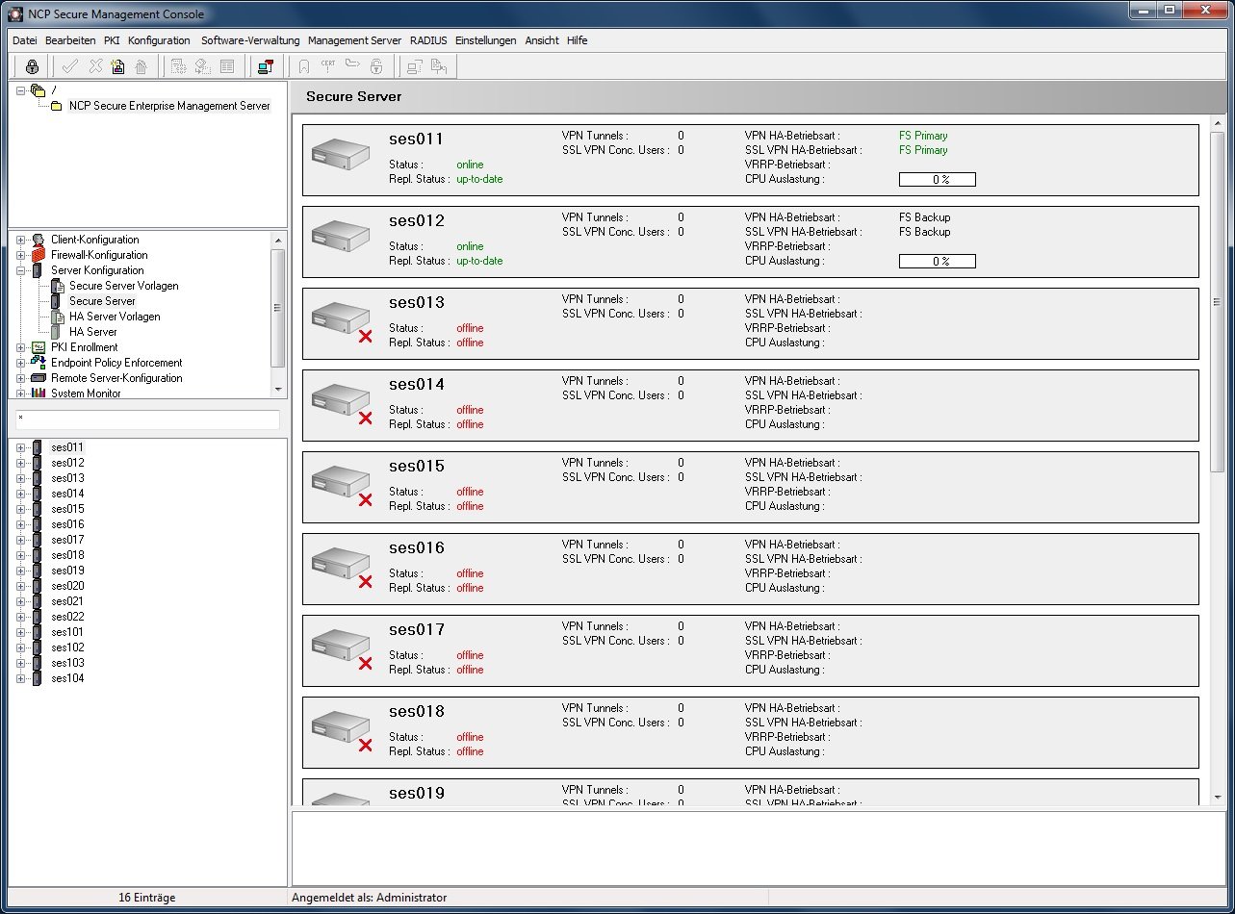Expand the ses011 entry in server list
Image resolution: width=1235 pixels, height=914 pixels.
point(20,447)
